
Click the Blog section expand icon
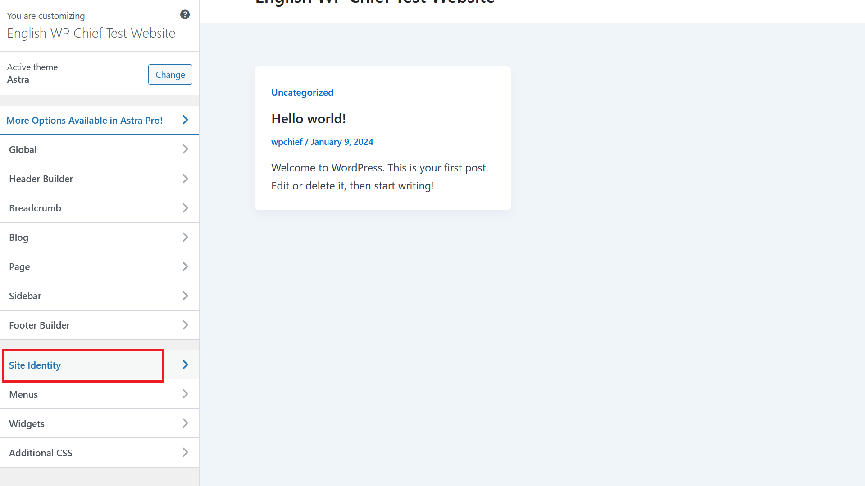click(185, 237)
